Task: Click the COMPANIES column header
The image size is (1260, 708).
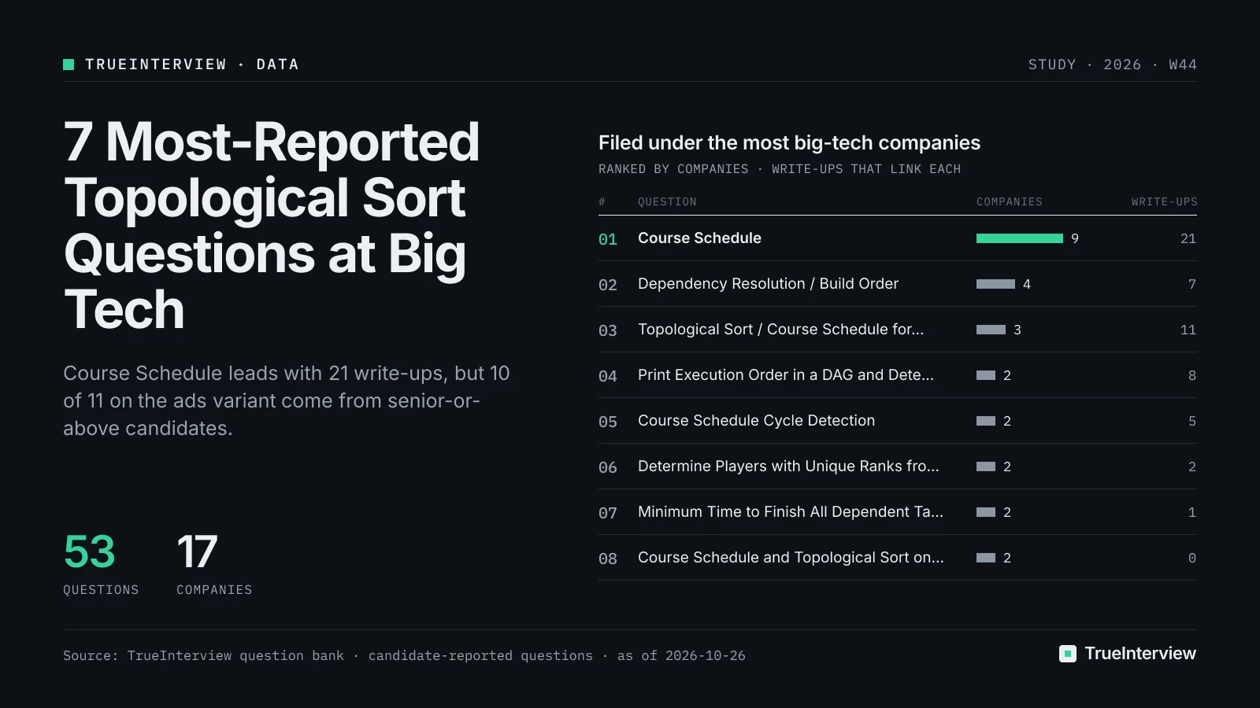Action: pyautogui.click(x=1010, y=202)
